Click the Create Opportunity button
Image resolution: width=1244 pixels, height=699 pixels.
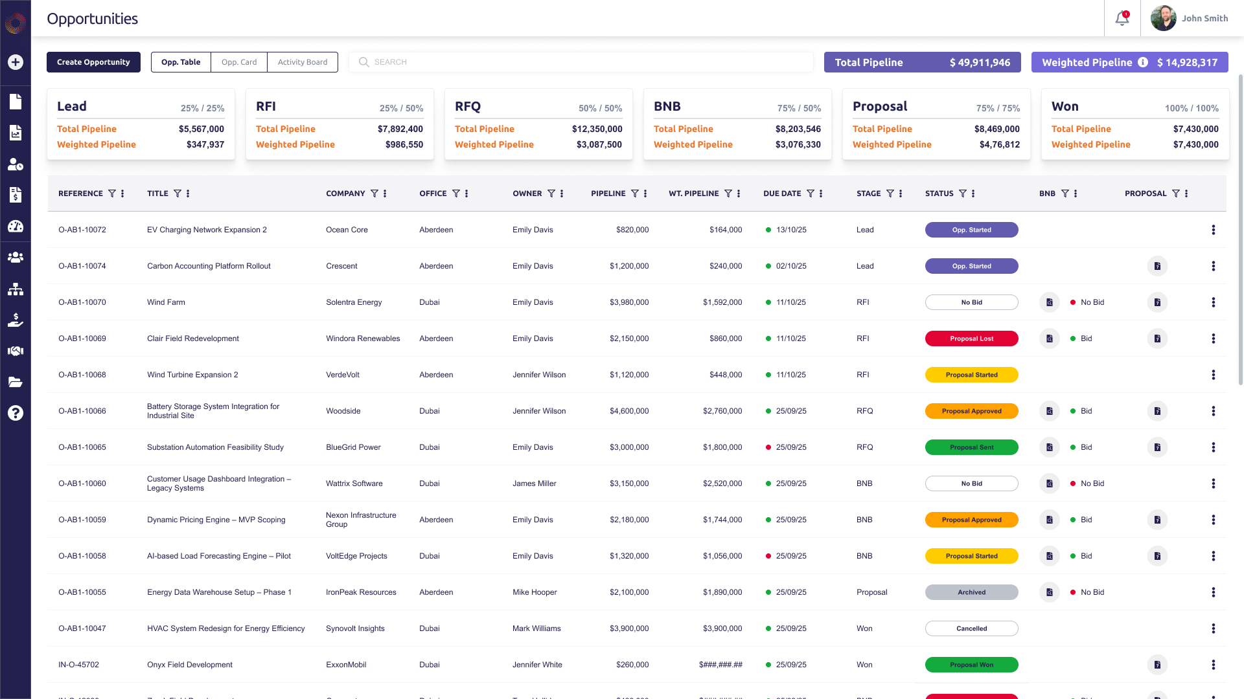pyautogui.click(x=93, y=62)
